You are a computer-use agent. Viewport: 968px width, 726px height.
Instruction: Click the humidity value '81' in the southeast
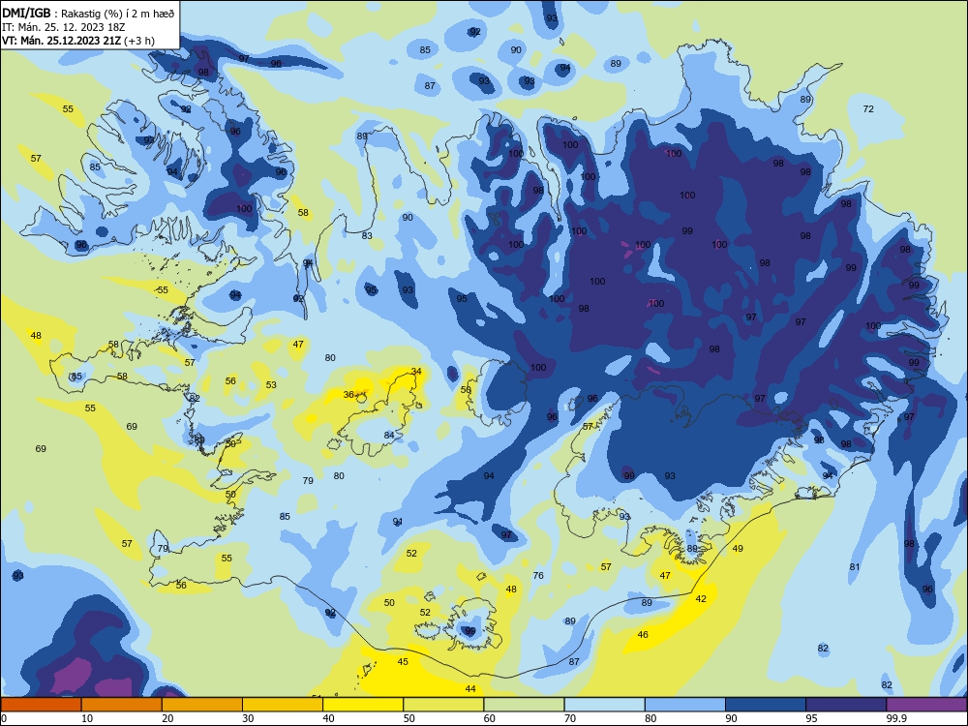(855, 566)
